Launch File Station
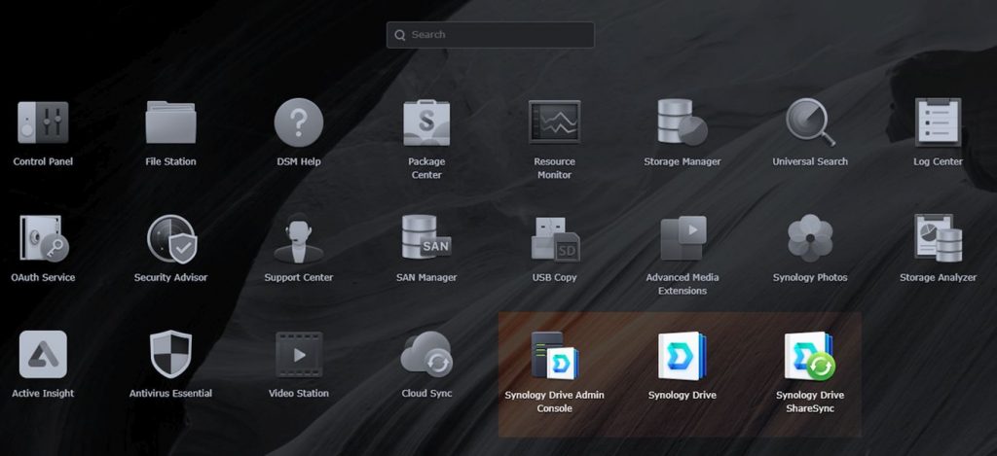The image size is (997, 456). pos(171,123)
